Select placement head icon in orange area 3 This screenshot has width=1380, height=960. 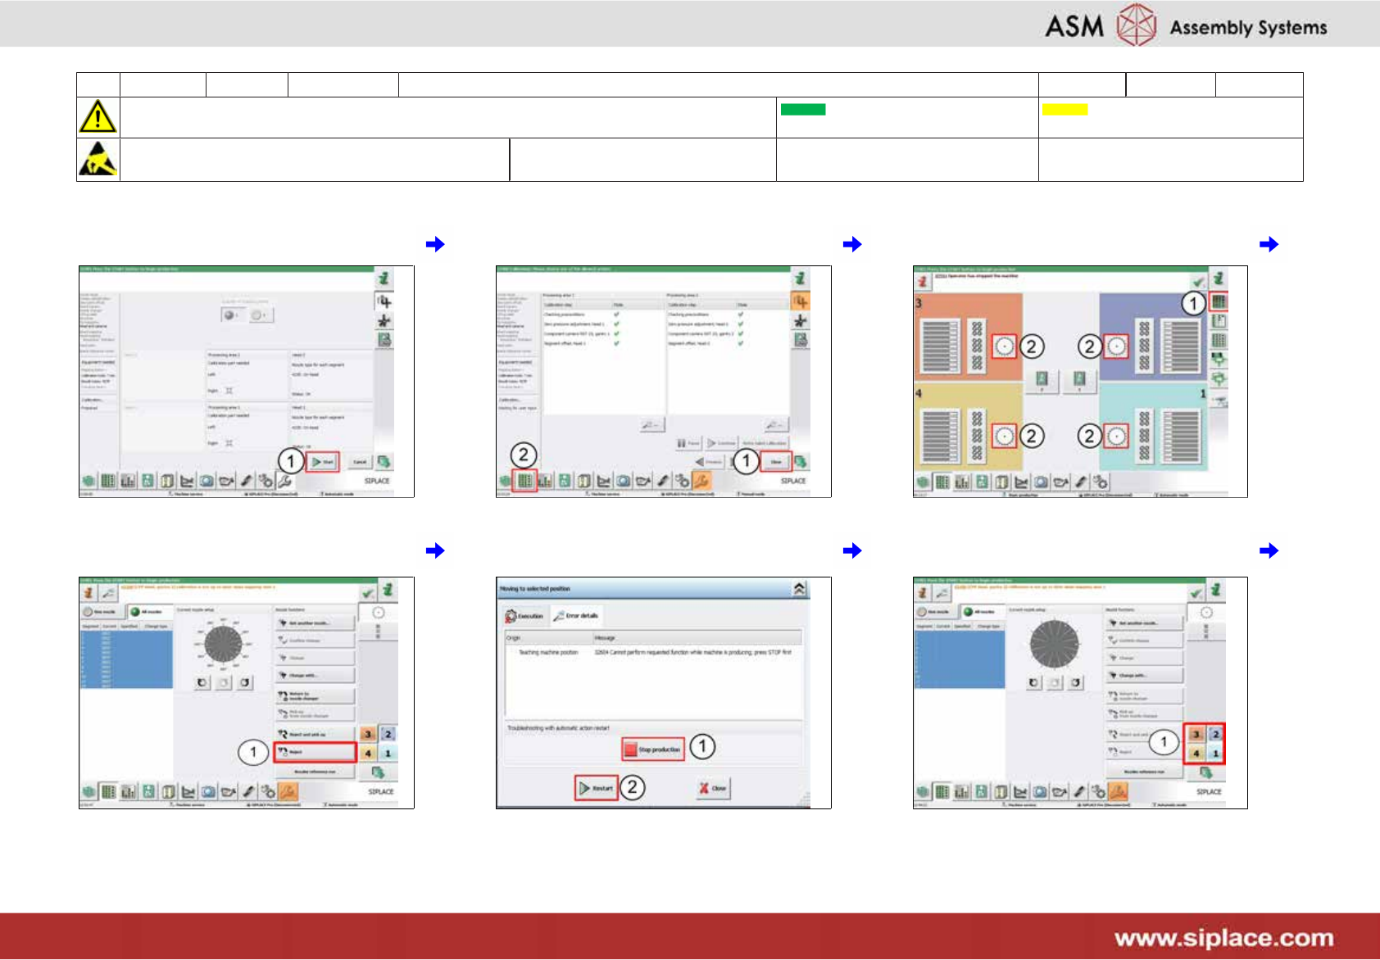click(x=1005, y=346)
